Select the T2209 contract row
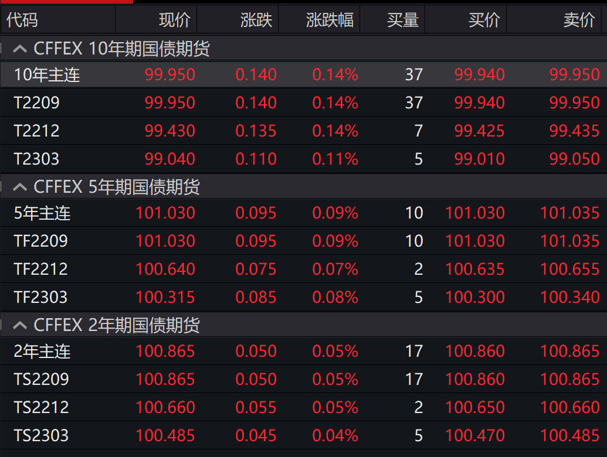This screenshot has height=457, width=607. 37,103
